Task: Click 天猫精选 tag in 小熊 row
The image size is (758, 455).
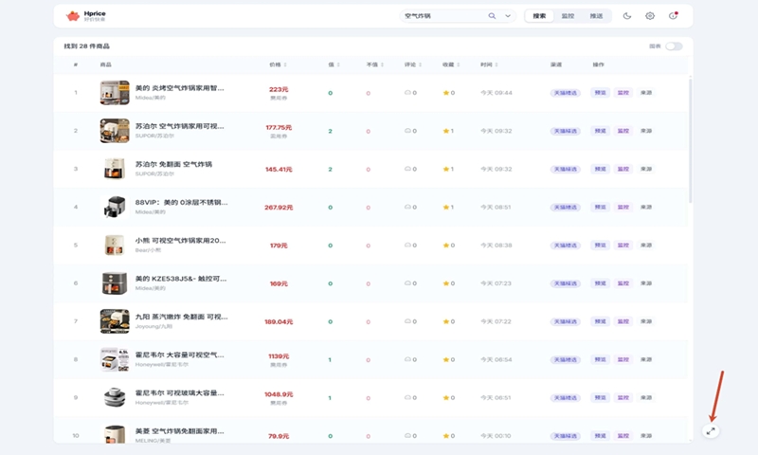Action: coord(565,246)
